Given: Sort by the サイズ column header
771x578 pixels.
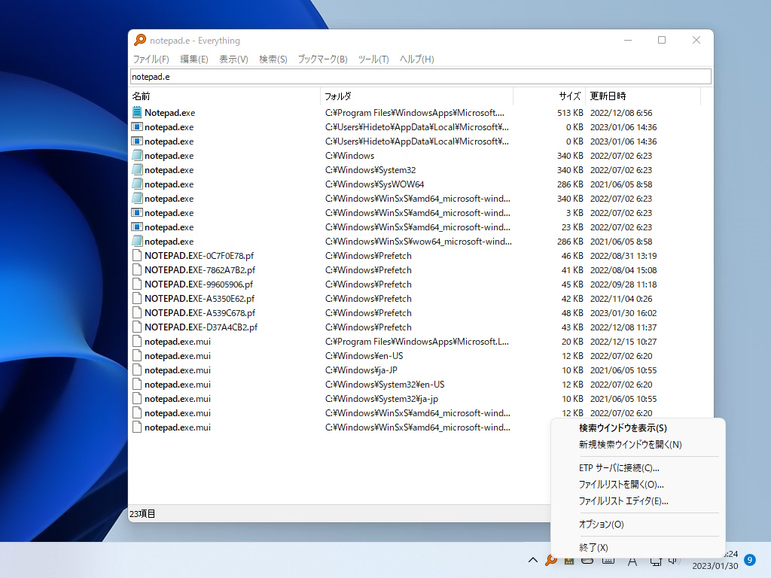Looking at the screenshot, I should (549, 96).
